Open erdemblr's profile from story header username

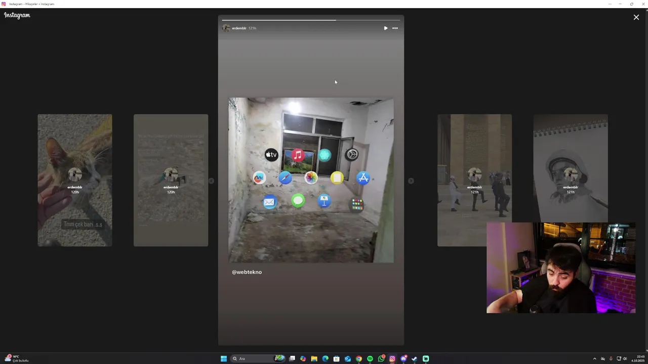tap(239, 28)
